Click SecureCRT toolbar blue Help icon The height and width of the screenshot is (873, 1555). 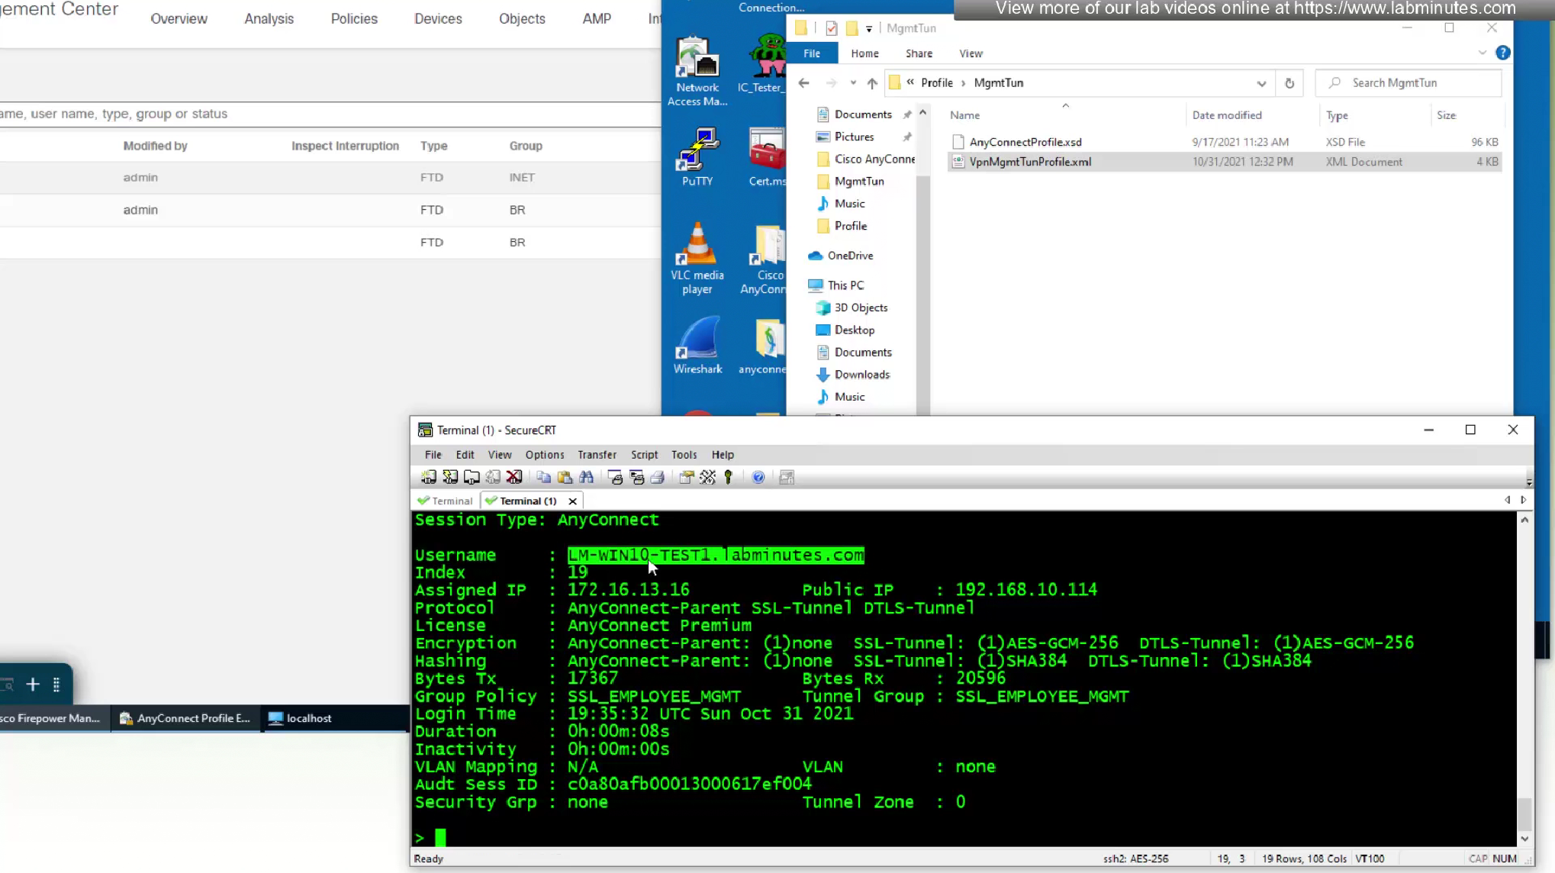click(758, 478)
